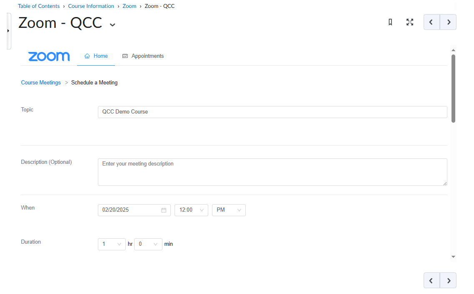Open the 12:00 time dropdown

point(191,210)
